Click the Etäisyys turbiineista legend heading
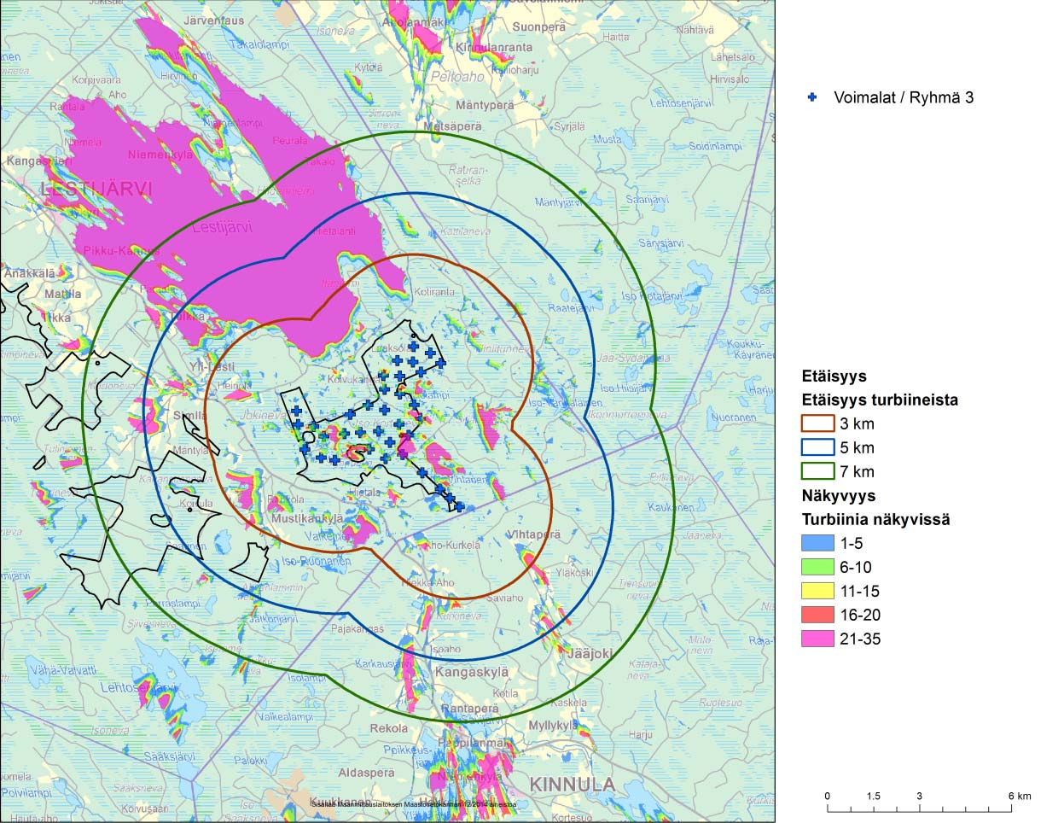Viewport: 1064px width, 823px height. point(880,400)
